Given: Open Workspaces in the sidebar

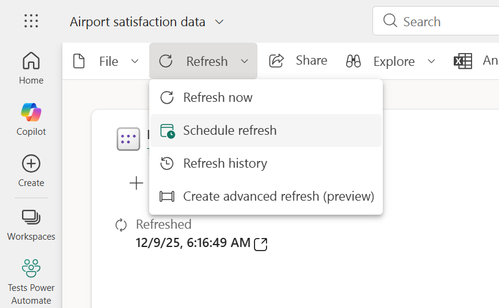Looking at the screenshot, I should point(31,226).
